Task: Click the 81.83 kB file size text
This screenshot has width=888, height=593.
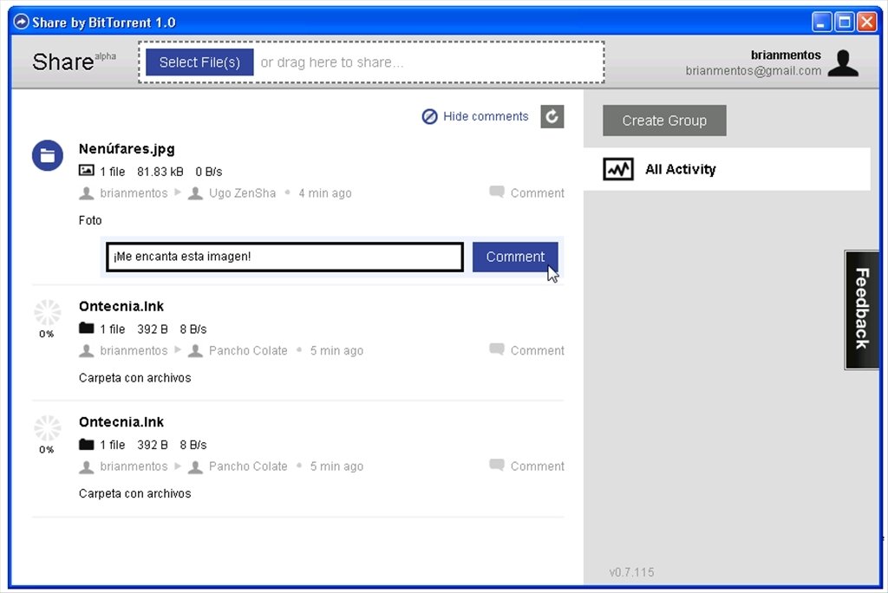Action: click(x=160, y=172)
